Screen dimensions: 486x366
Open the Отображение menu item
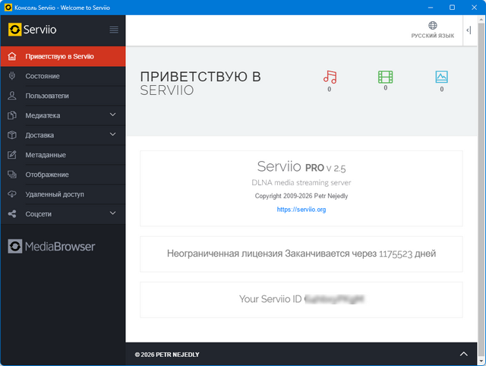pos(63,175)
